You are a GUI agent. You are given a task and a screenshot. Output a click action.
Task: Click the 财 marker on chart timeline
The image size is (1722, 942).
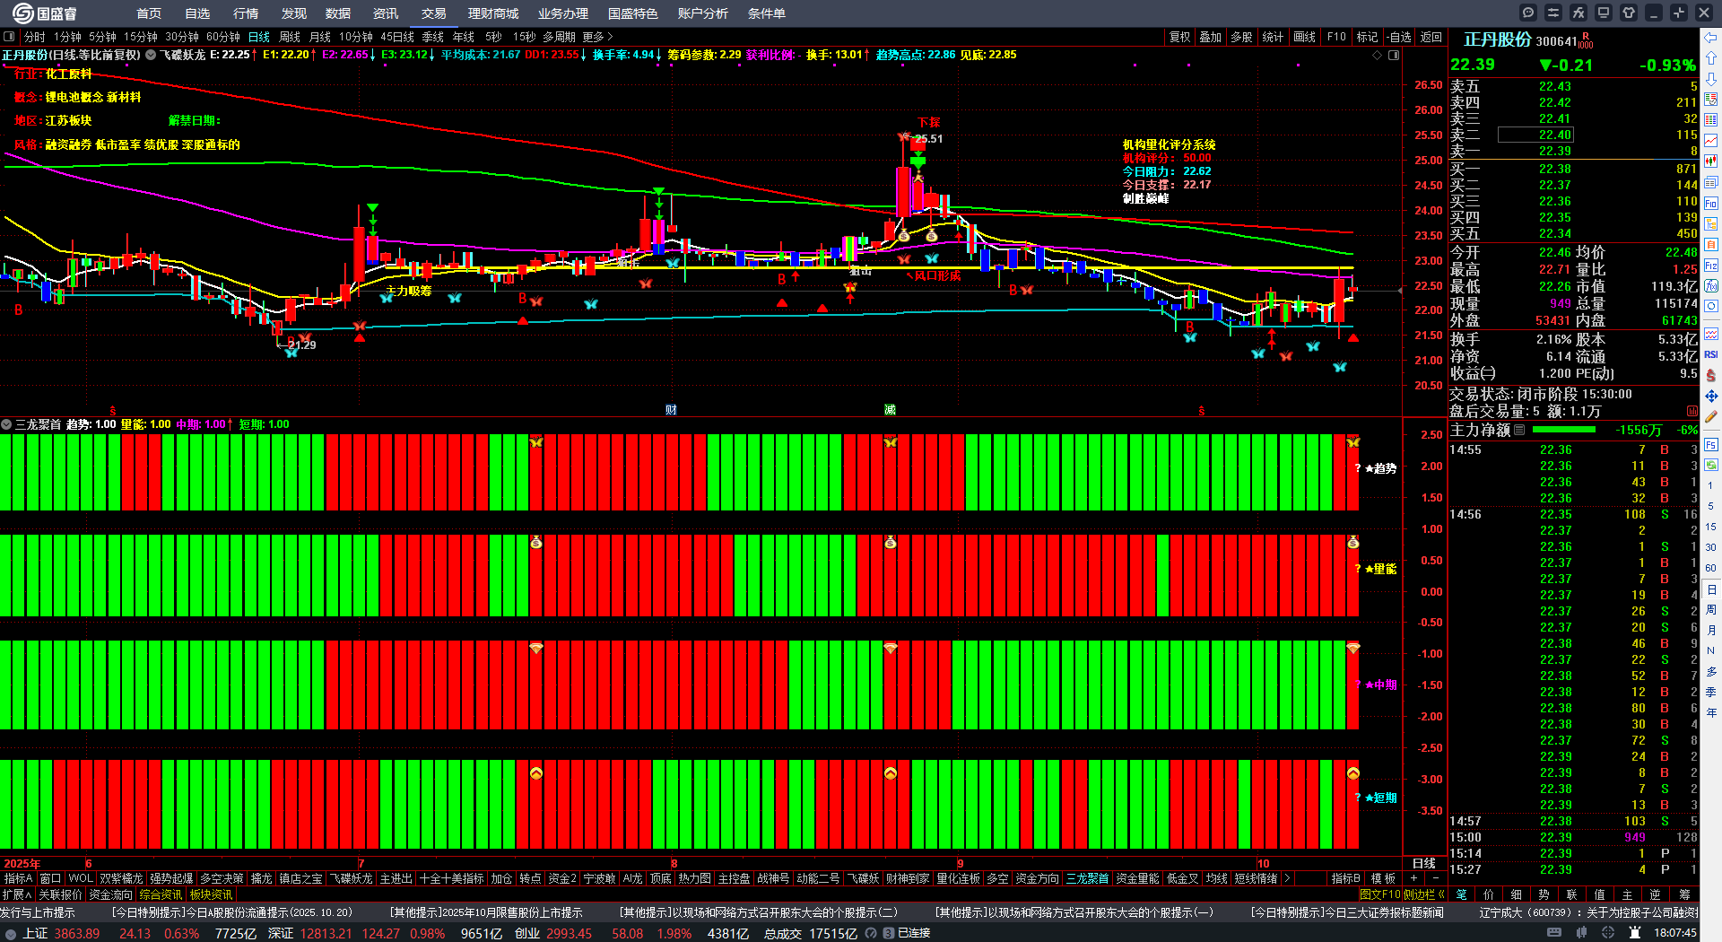click(x=671, y=410)
